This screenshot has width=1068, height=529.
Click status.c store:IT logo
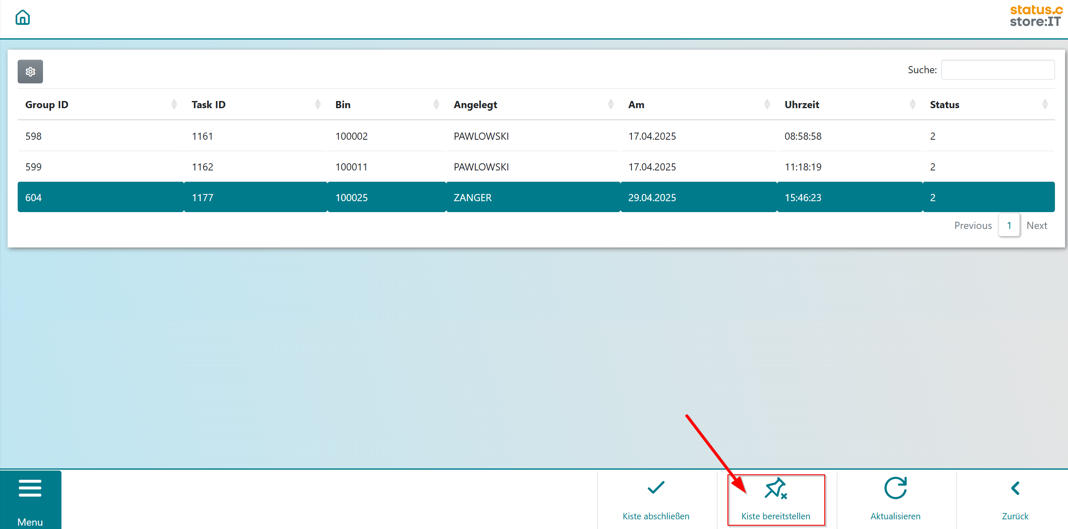click(x=1036, y=16)
